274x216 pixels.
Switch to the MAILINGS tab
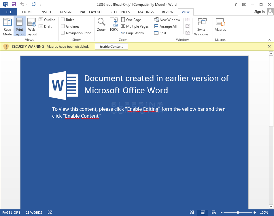tap(146, 12)
